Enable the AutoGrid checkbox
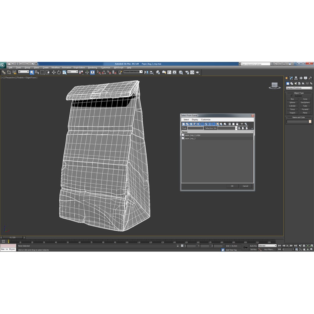 pyautogui.click(x=292, y=96)
